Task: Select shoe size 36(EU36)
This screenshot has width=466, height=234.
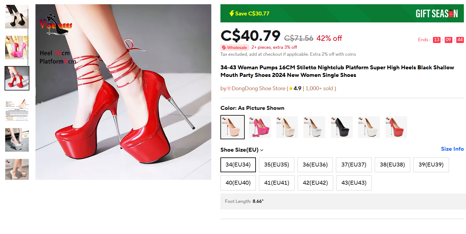Action: click(315, 165)
